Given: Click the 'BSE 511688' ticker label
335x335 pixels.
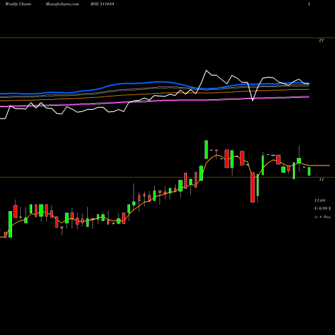Looking at the screenshot, I should (x=103, y=4).
